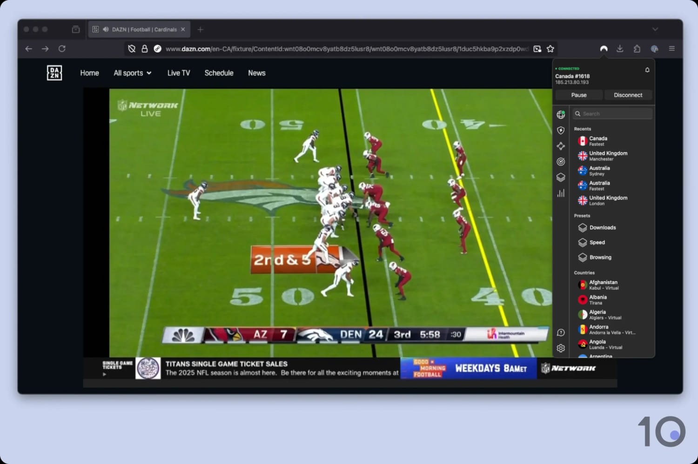The image size is (698, 464).
Task: Open the Schedule page
Action: pos(219,73)
